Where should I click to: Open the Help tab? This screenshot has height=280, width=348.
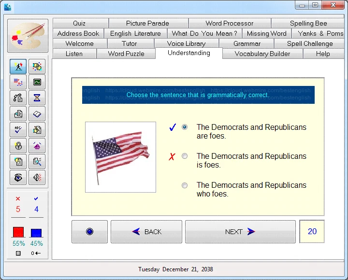(323, 54)
